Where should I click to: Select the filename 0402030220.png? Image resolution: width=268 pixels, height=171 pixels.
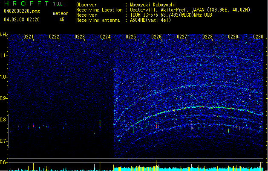point(22,11)
